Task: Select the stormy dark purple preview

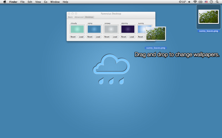Action: pyautogui.click(x=128, y=29)
